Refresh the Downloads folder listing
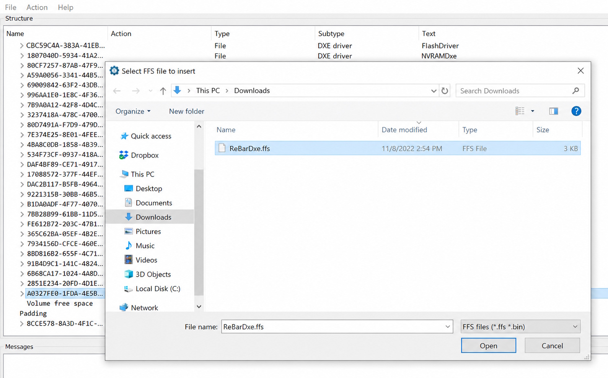 pyautogui.click(x=445, y=91)
